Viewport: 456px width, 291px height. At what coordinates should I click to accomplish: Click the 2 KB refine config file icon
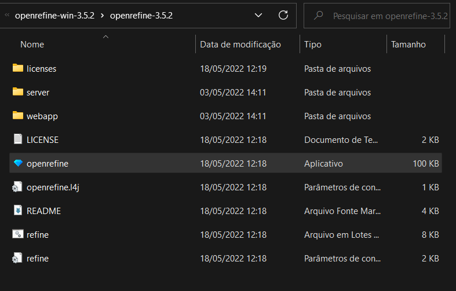pos(17,258)
